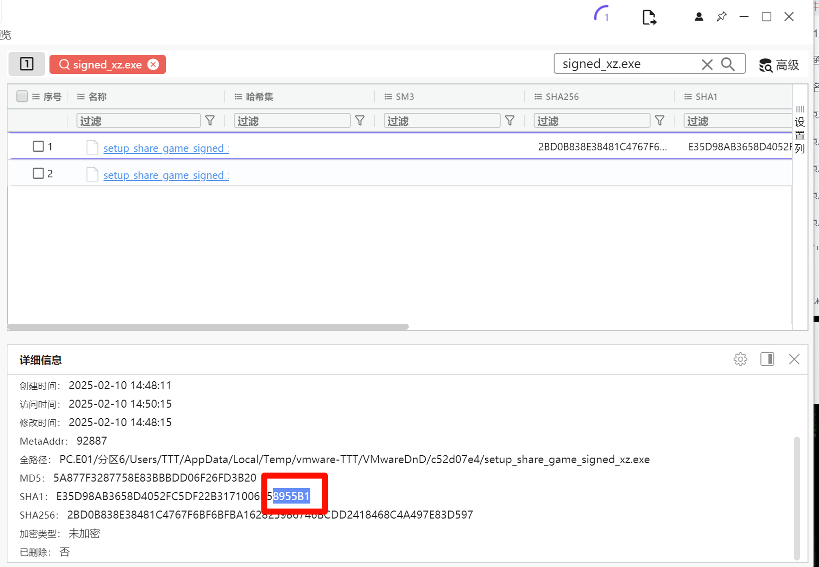Click the SM3 column header
Image resolution: width=819 pixels, height=567 pixels.
[x=399, y=96]
